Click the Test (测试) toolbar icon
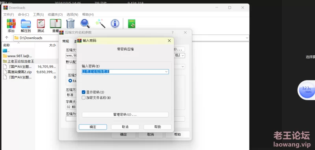This screenshot has height=150, width=315. (x=41, y=26)
